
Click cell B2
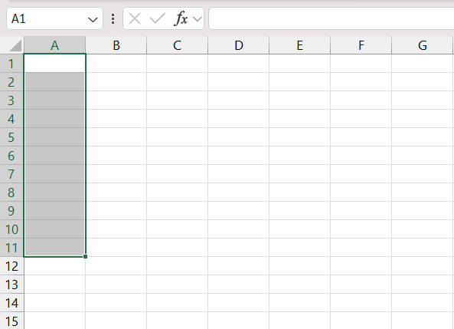116,82
